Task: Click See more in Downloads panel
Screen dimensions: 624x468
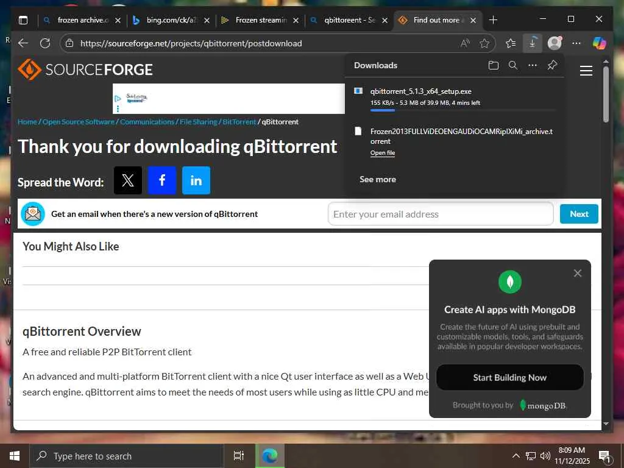Action: pos(378,180)
